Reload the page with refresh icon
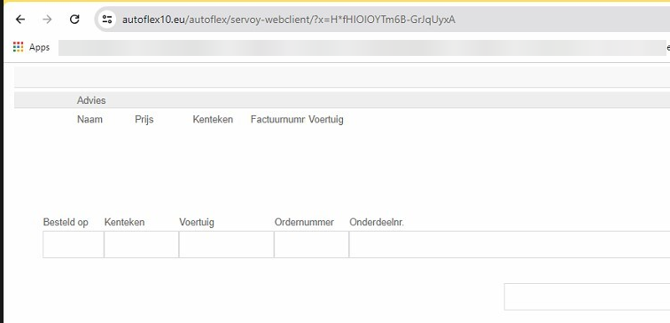 click(74, 20)
